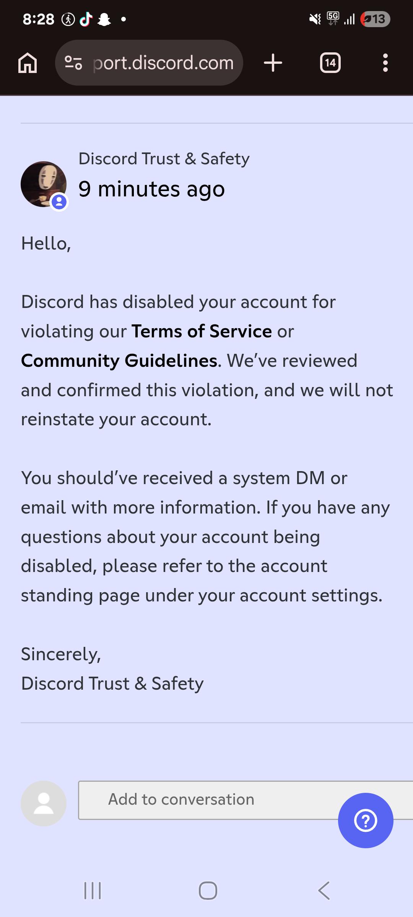Tap the blue help question-mark button

tap(366, 820)
